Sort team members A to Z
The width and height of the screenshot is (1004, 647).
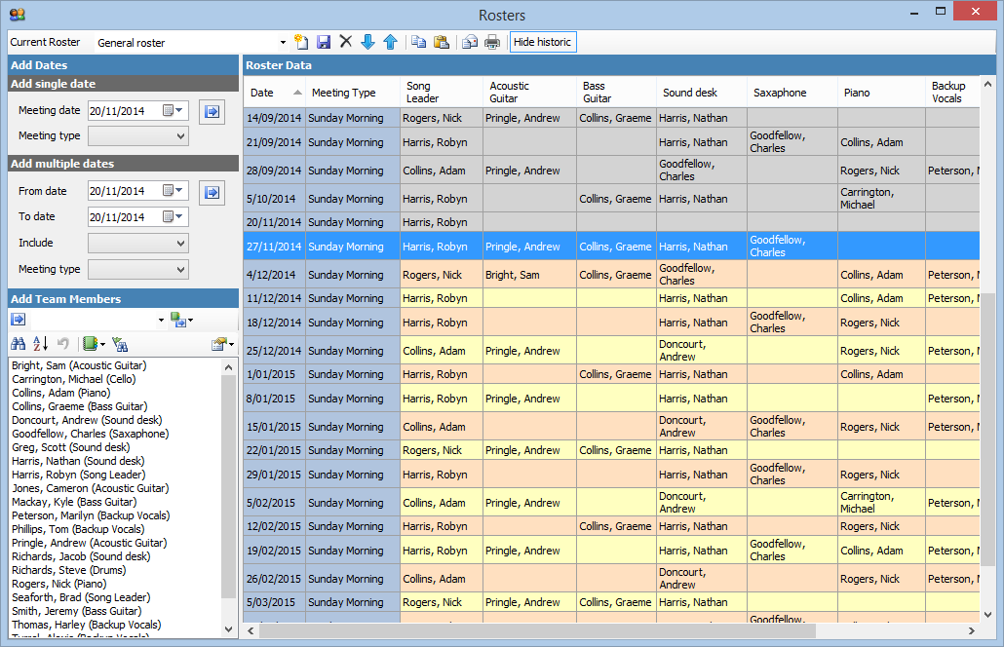[40, 344]
